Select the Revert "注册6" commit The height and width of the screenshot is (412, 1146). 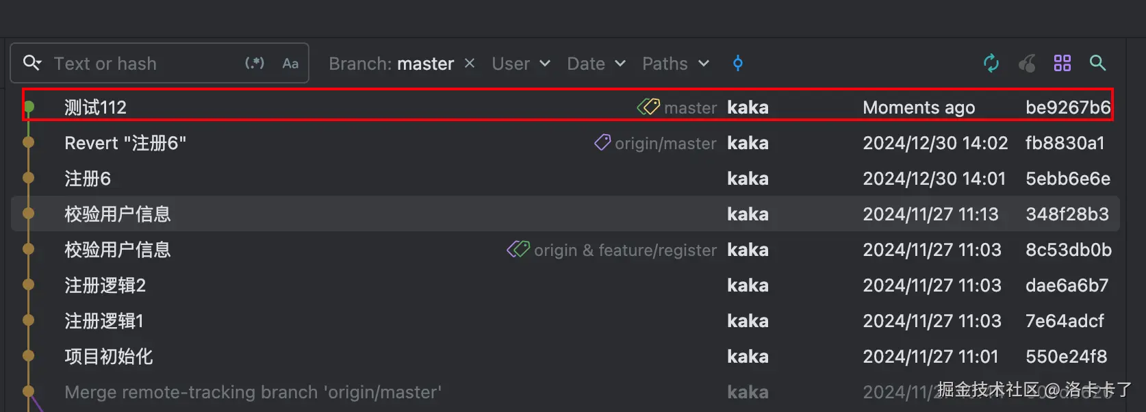[125, 143]
